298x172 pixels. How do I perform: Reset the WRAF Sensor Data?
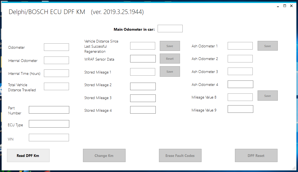click(x=170, y=59)
